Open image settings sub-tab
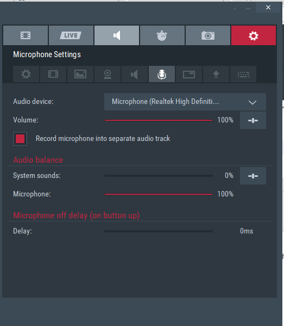284x326 pixels. pyautogui.click(x=80, y=74)
